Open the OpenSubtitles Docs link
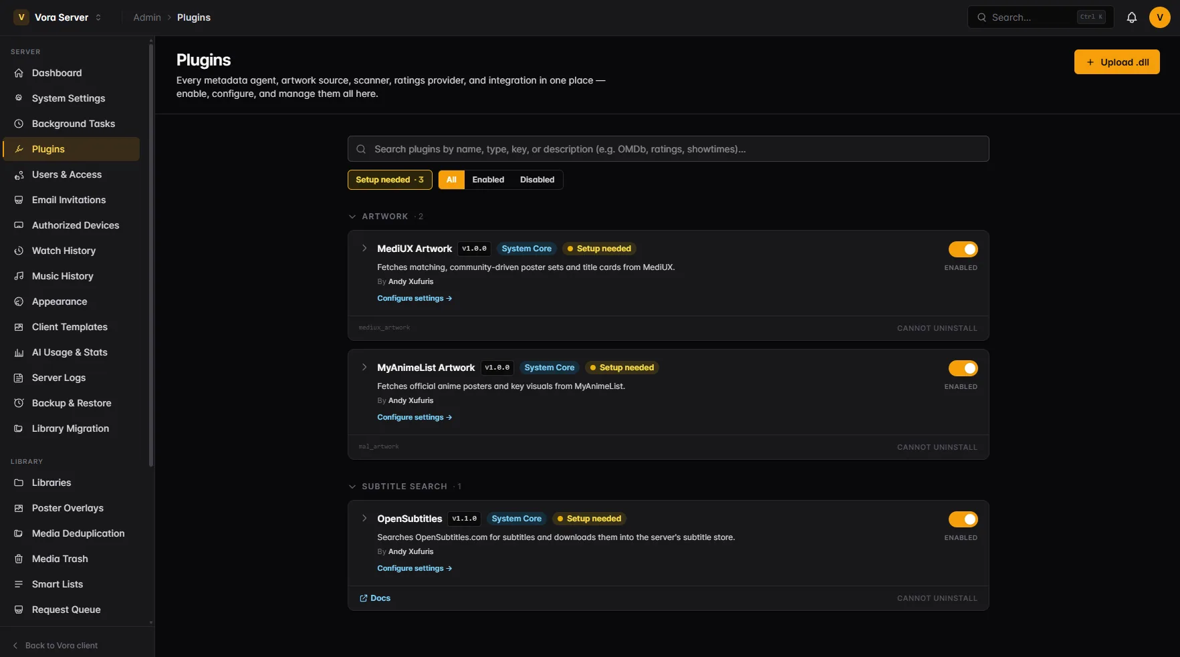1180x657 pixels. [x=375, y=598]
